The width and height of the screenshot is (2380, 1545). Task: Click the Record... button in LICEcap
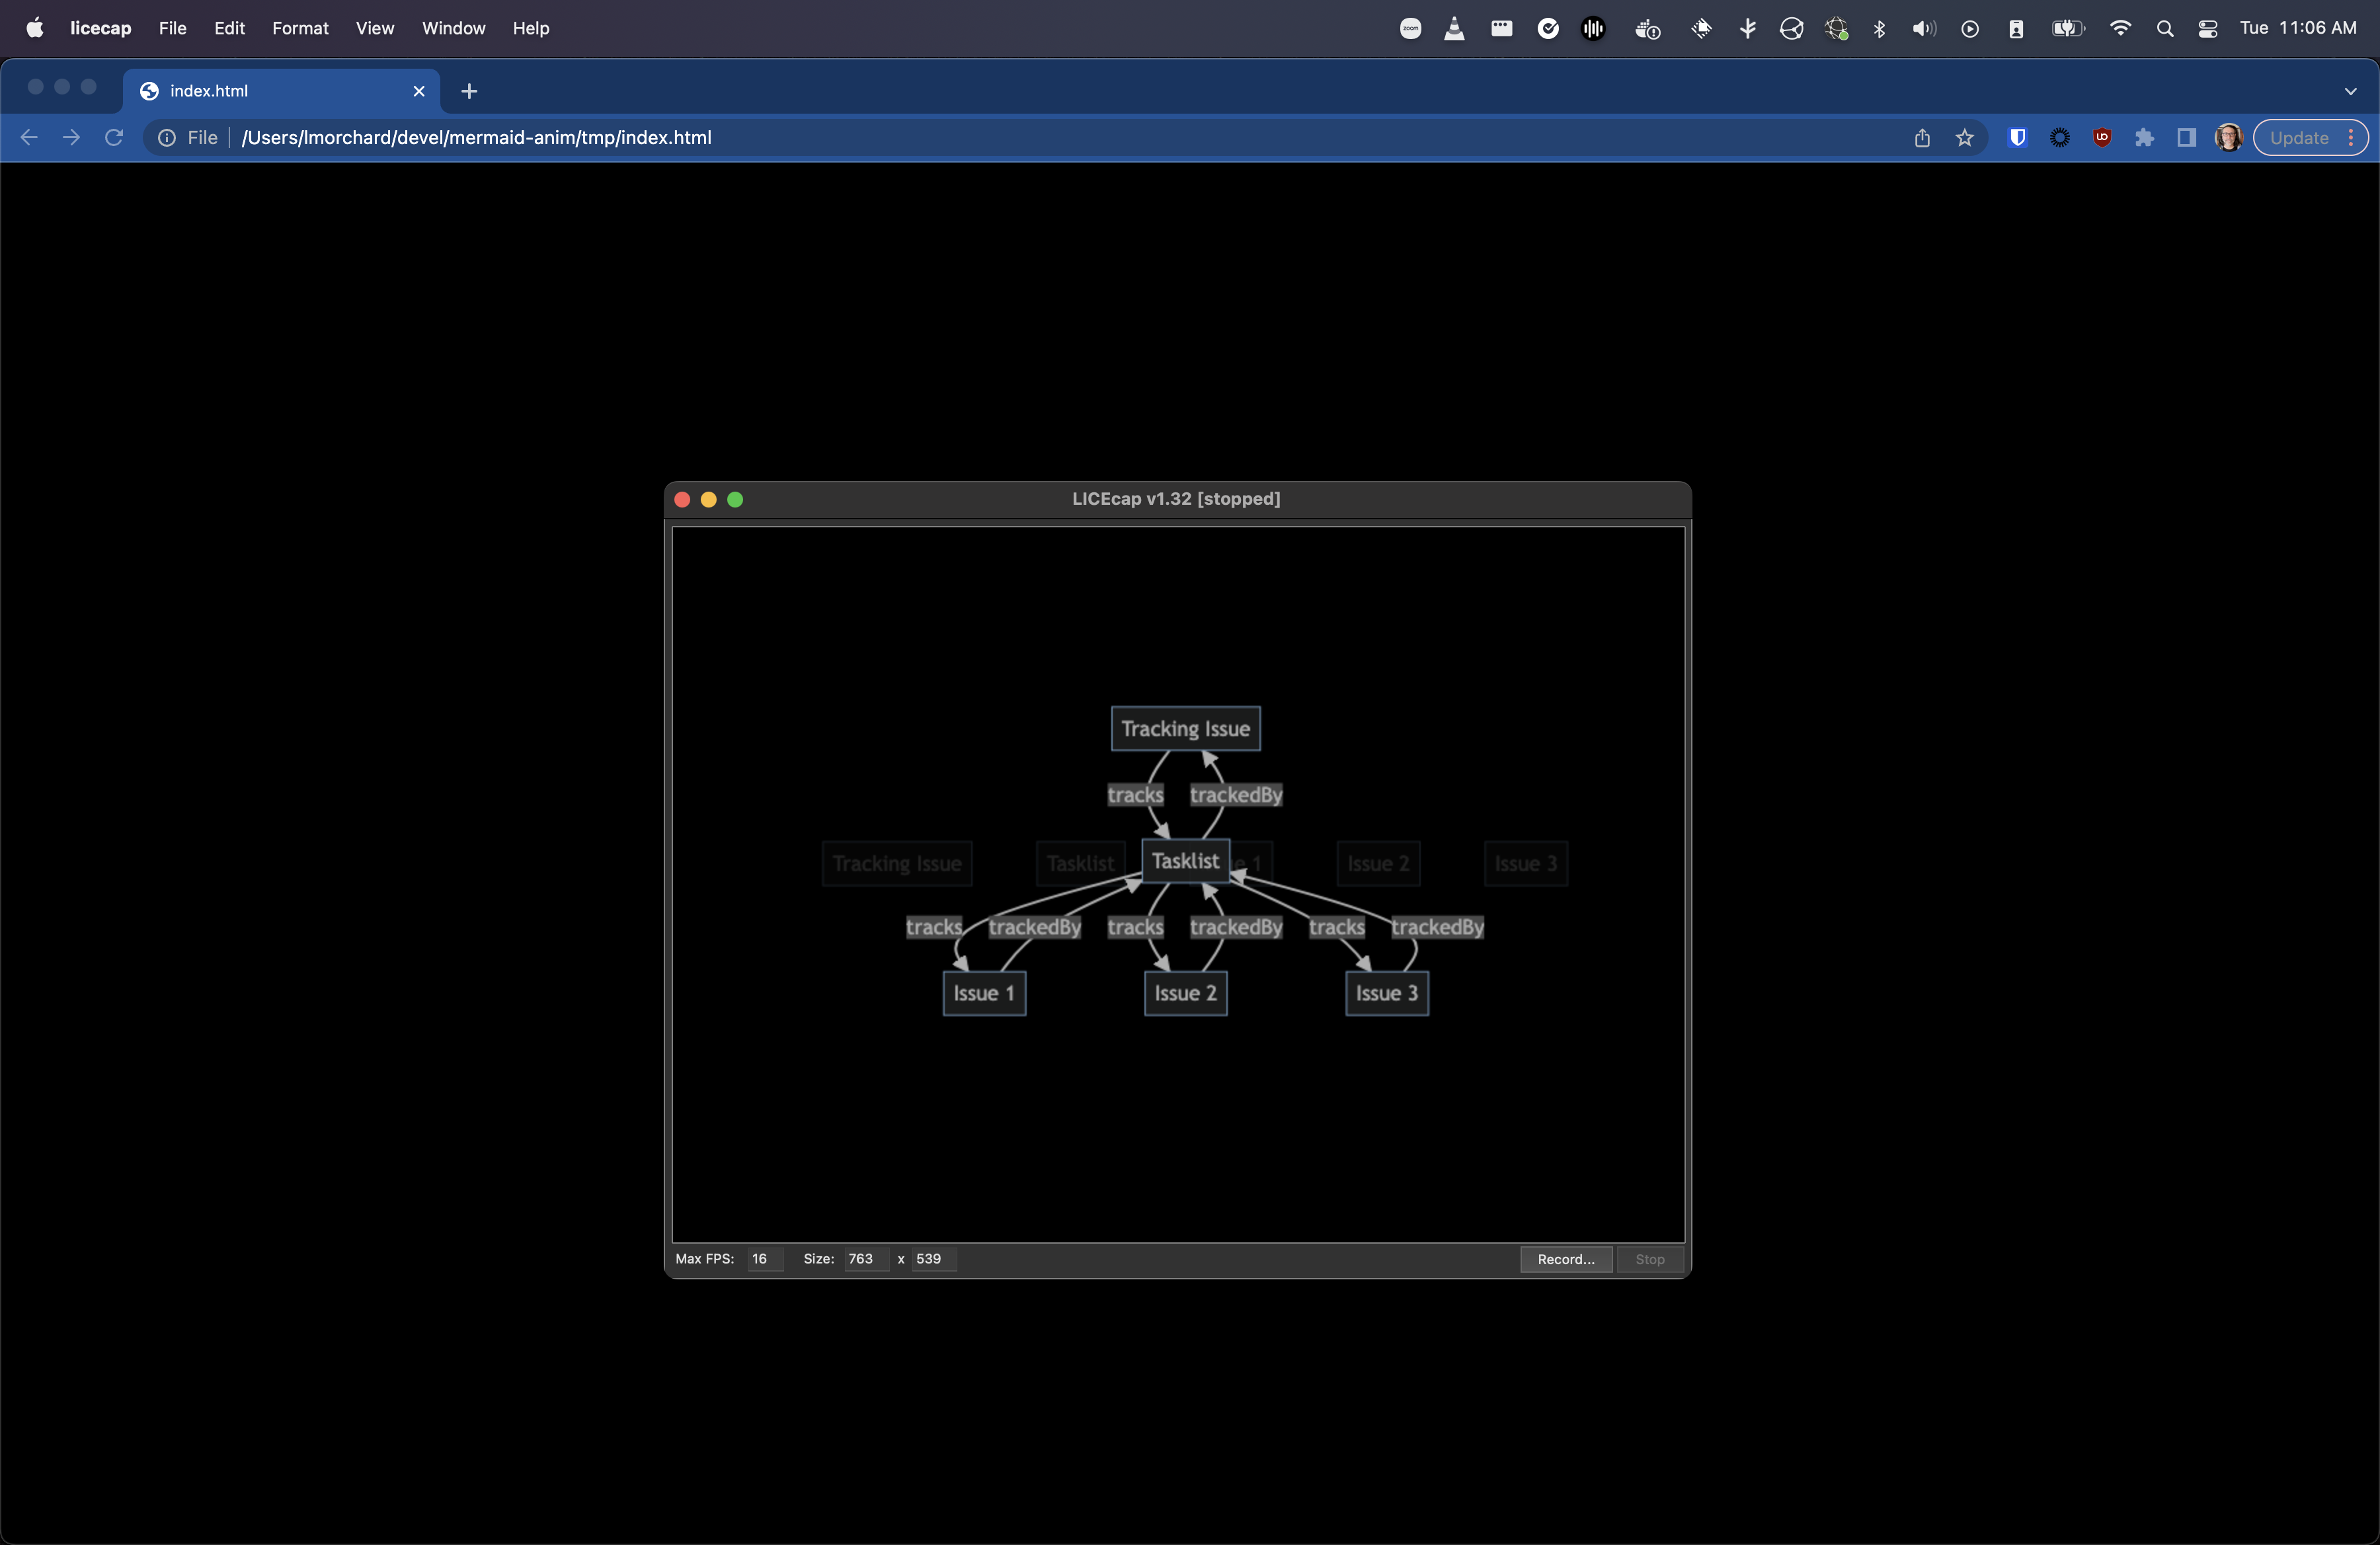1566,1259
